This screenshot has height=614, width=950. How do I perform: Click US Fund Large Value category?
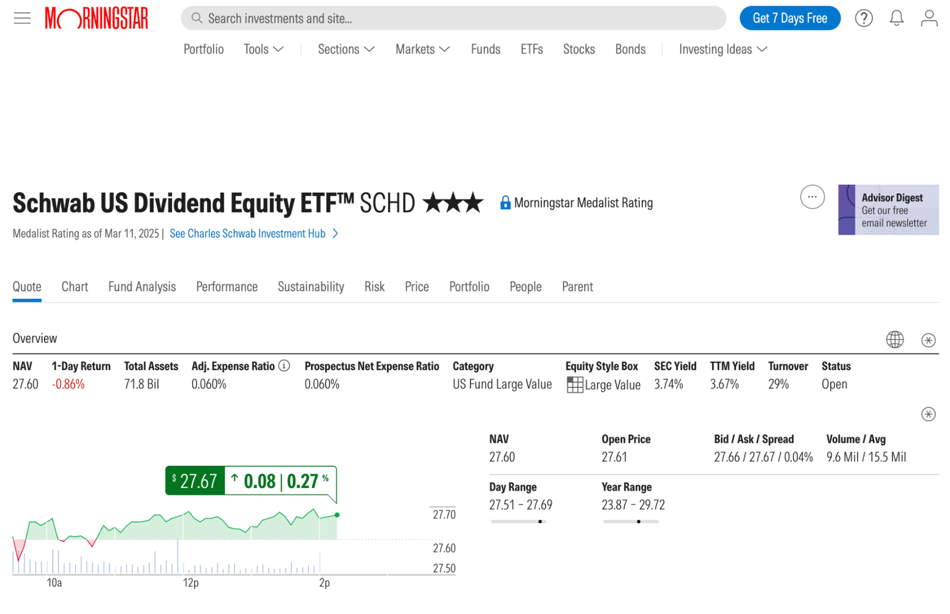502,384
